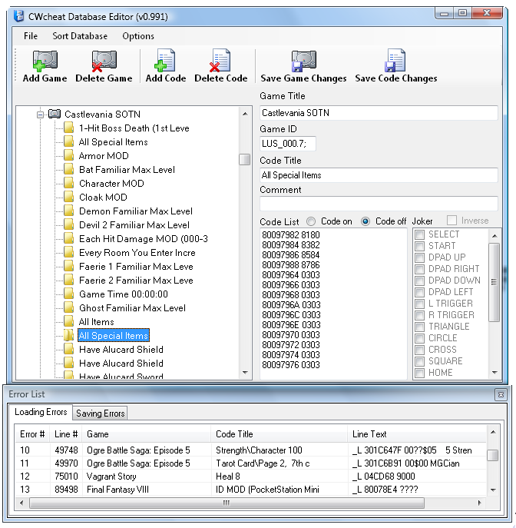Viewport: 516px width, 528px height.
Task: Click folder icon beside Each Hit Damage MOD
Action: pyautogui.click(x=68, y=238)
